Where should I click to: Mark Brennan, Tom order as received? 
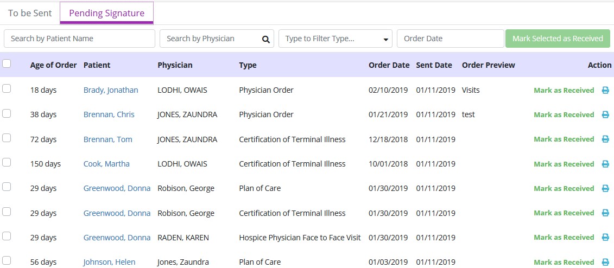(x=564, y=139)
